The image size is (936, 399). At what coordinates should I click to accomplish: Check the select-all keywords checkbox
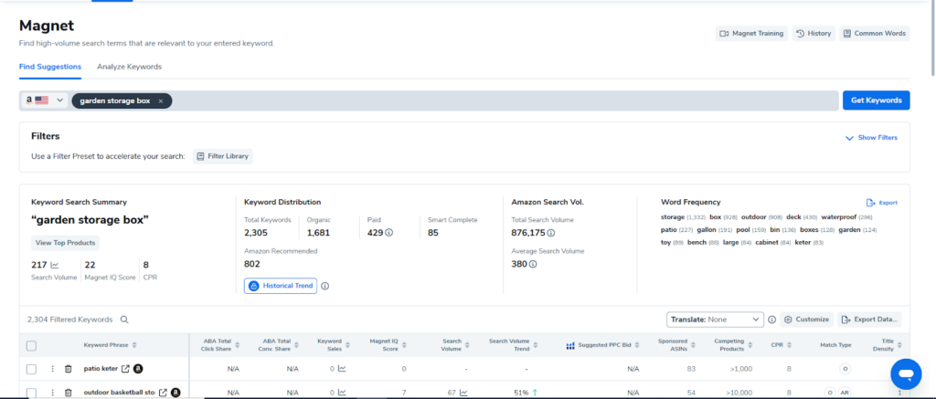[31, 345]
